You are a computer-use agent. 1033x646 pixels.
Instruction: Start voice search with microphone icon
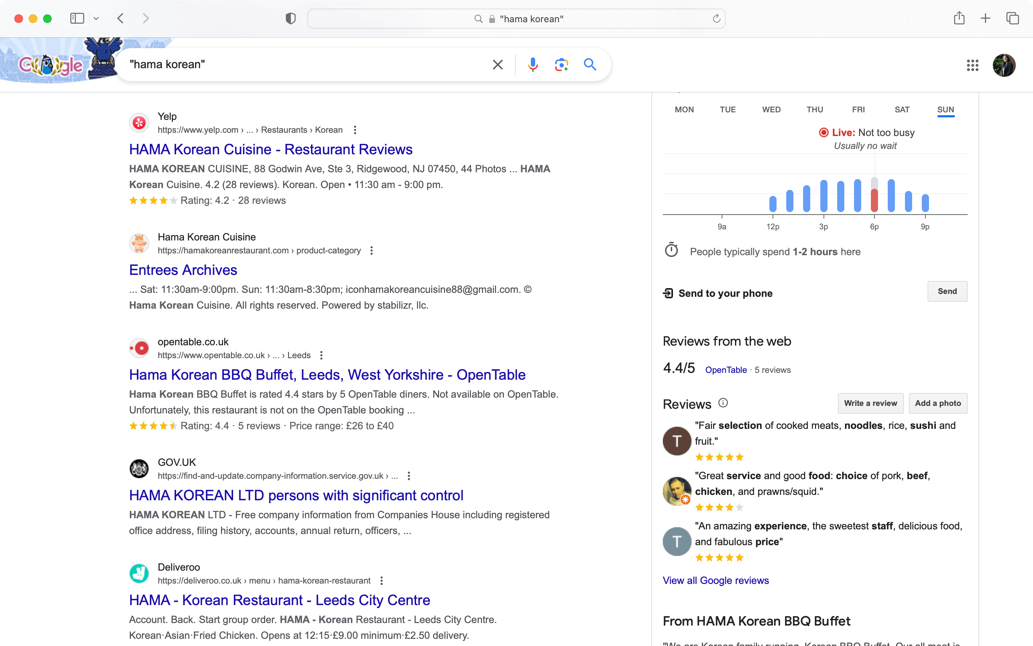[533, 65]
